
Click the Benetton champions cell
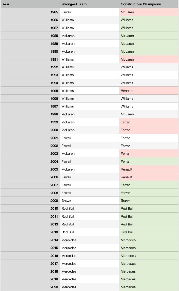pyautogui.click(x=149, y=91)
